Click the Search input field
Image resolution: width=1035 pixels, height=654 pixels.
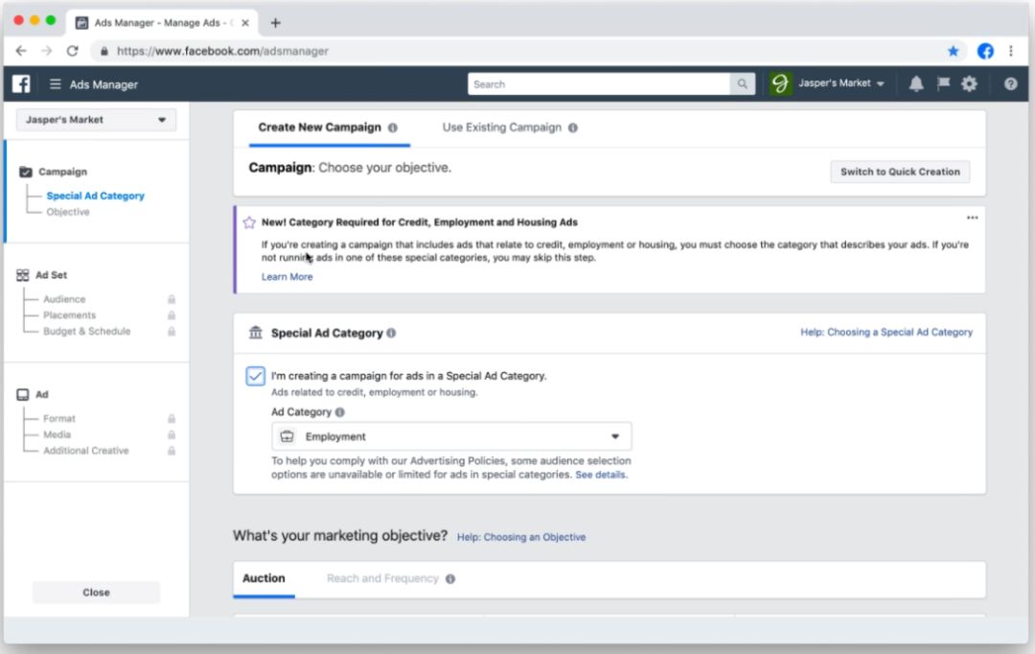point(599,84)
